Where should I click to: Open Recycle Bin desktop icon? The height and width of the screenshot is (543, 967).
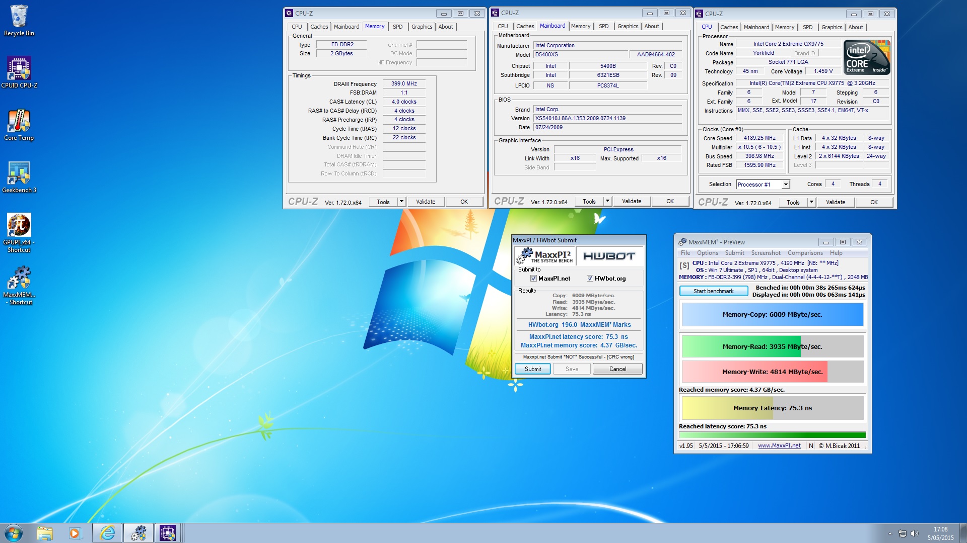19,21
